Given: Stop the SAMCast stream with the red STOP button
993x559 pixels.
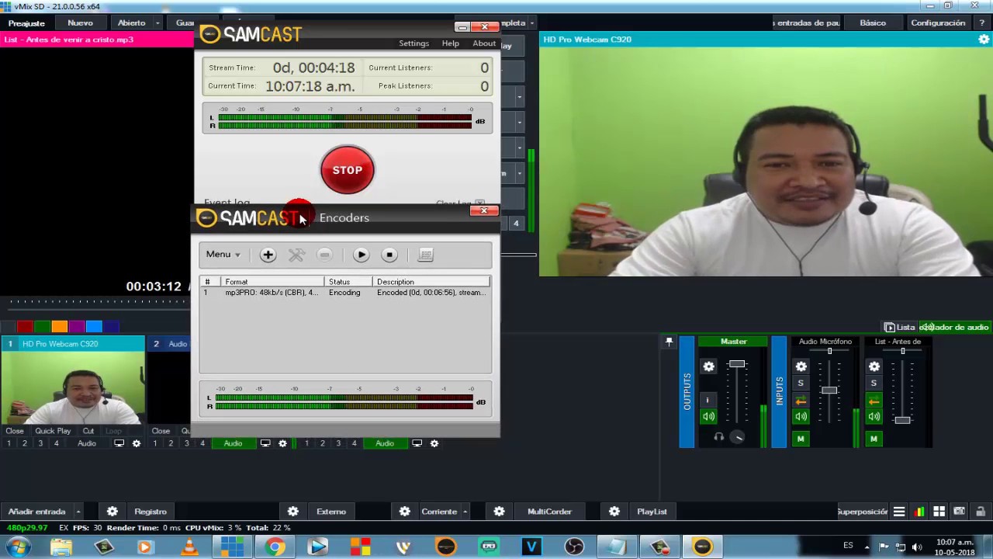Looking at the screenshot, I should click(347, 170).
